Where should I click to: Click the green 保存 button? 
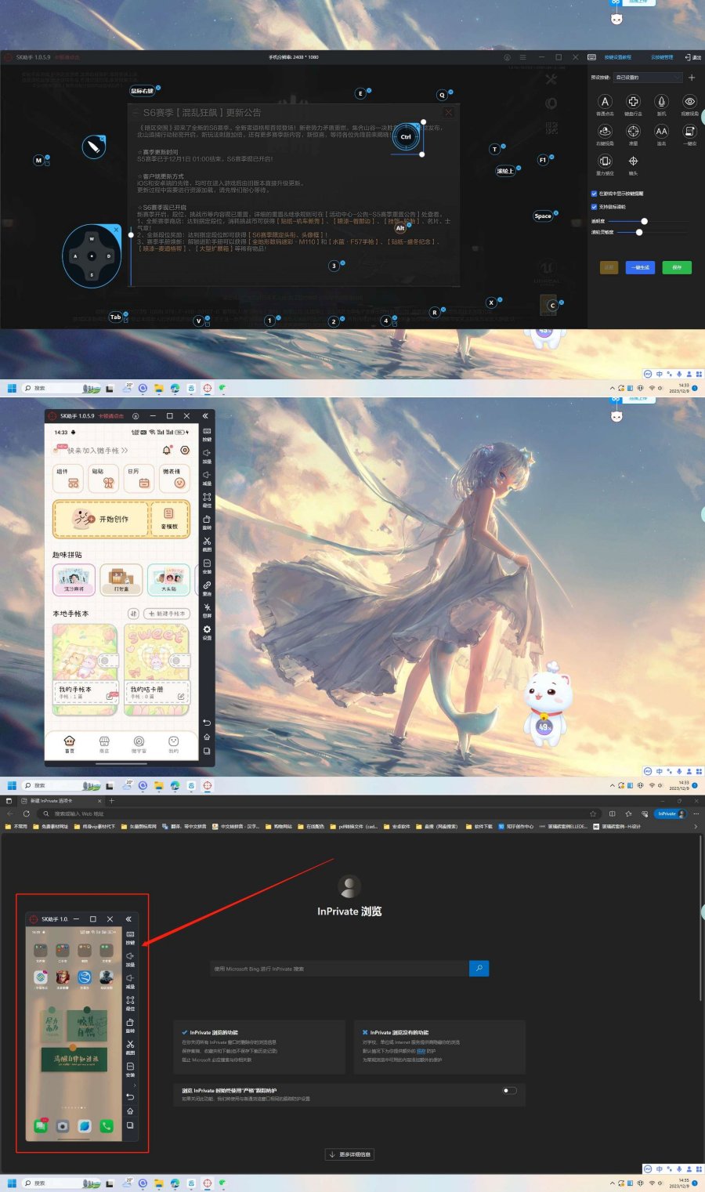677,267
